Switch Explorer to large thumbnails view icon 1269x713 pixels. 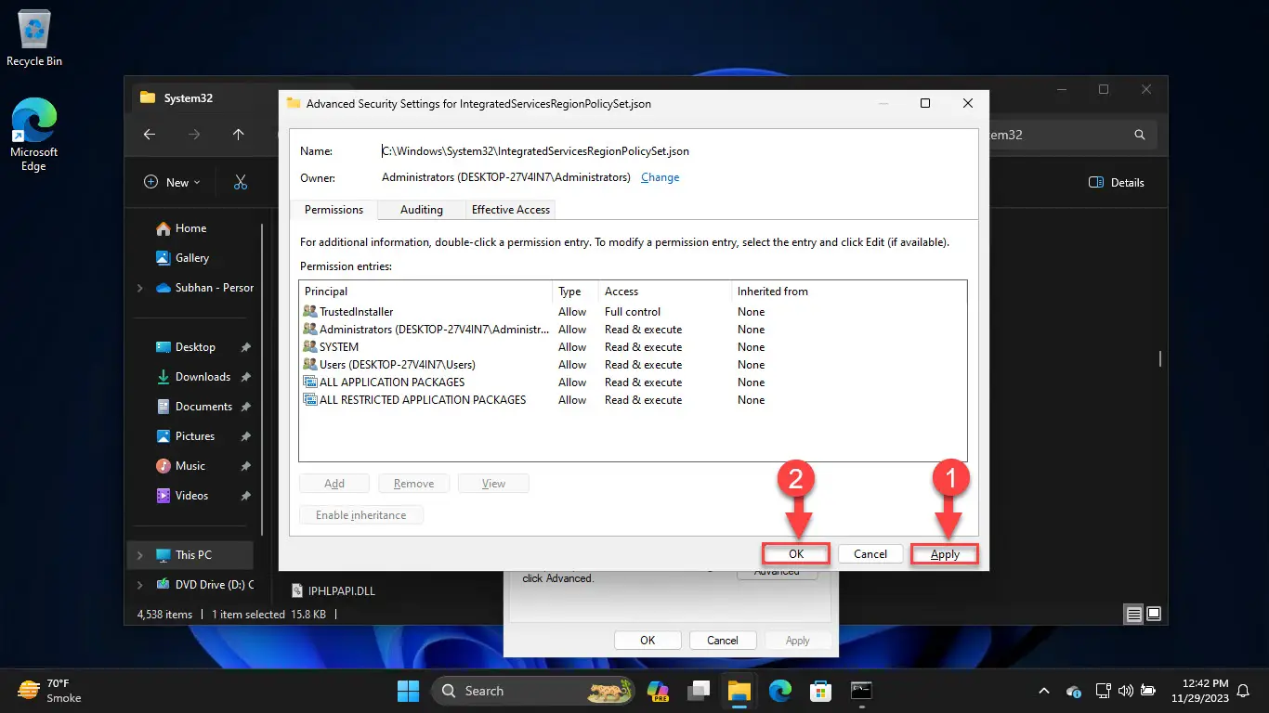(x=1154, y=615)
